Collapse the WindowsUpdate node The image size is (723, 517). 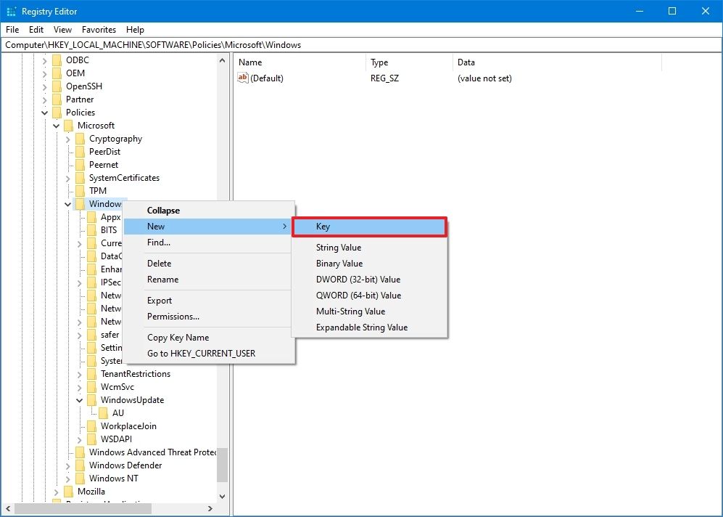(79, 399)
